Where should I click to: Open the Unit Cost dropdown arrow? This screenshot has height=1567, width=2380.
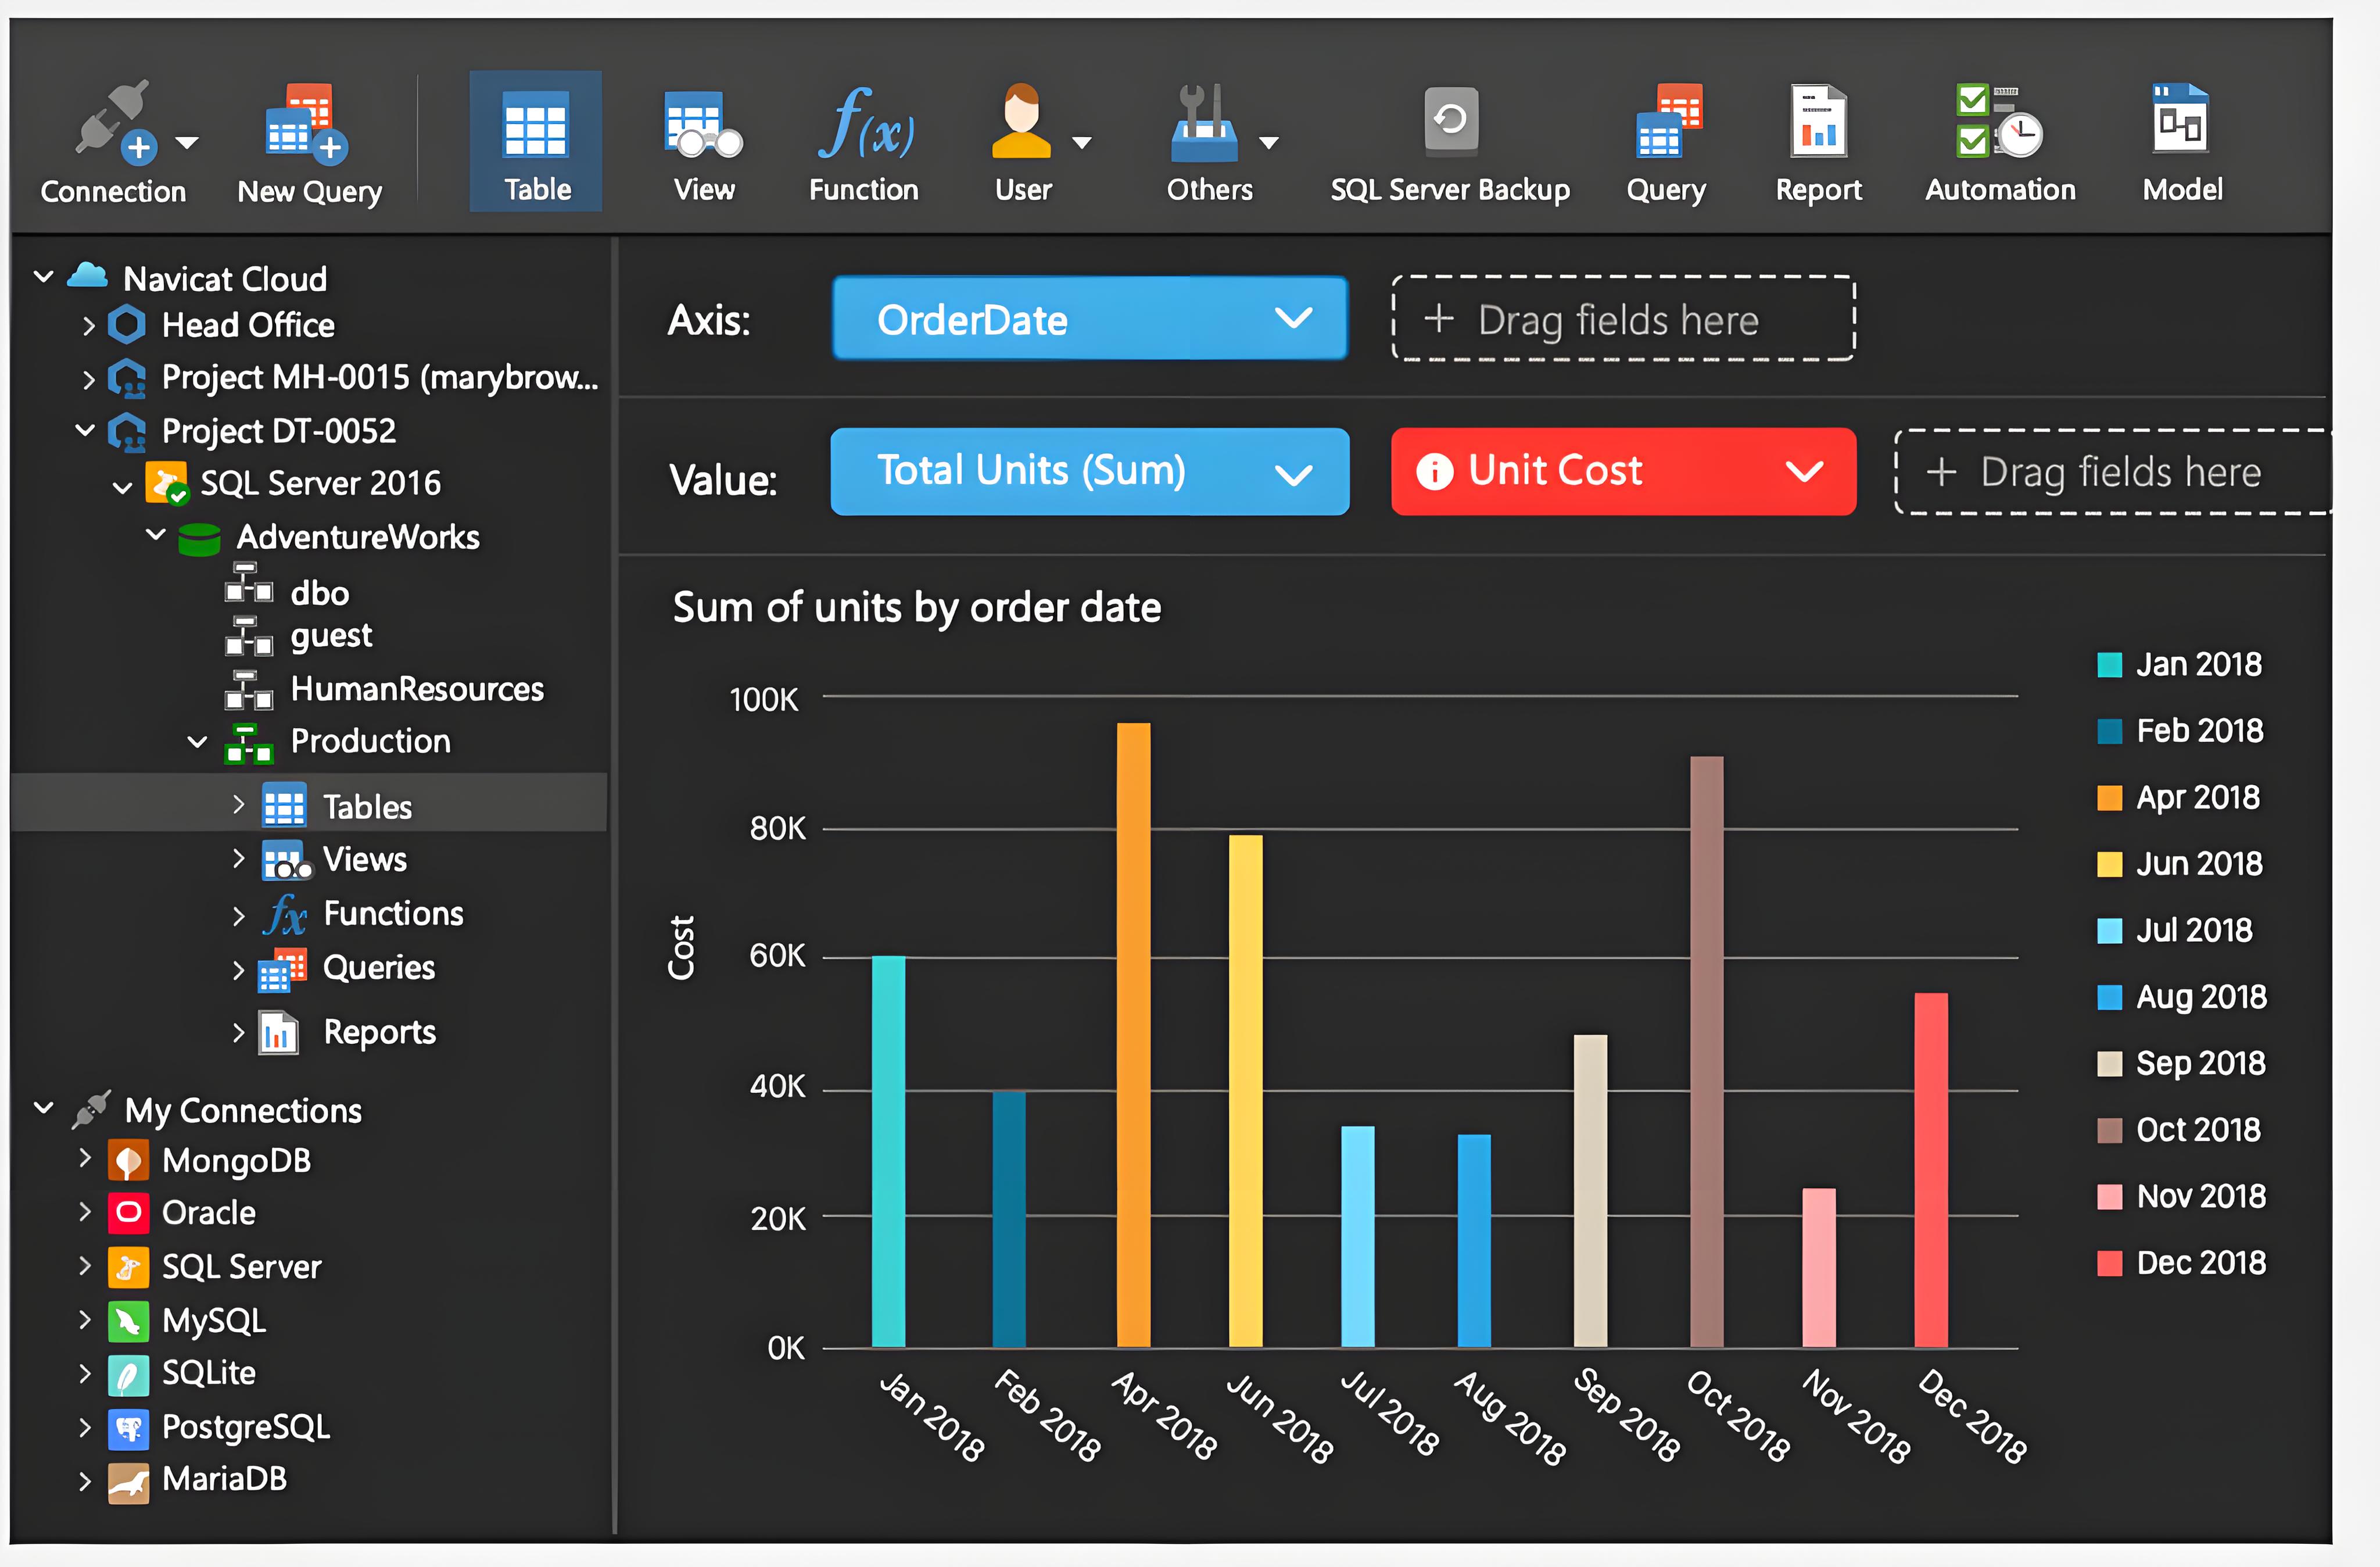1804,471
